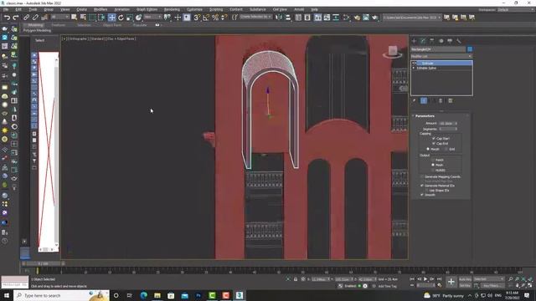Click Pin Stack icon below modifier stack

(x=415, y=100)
